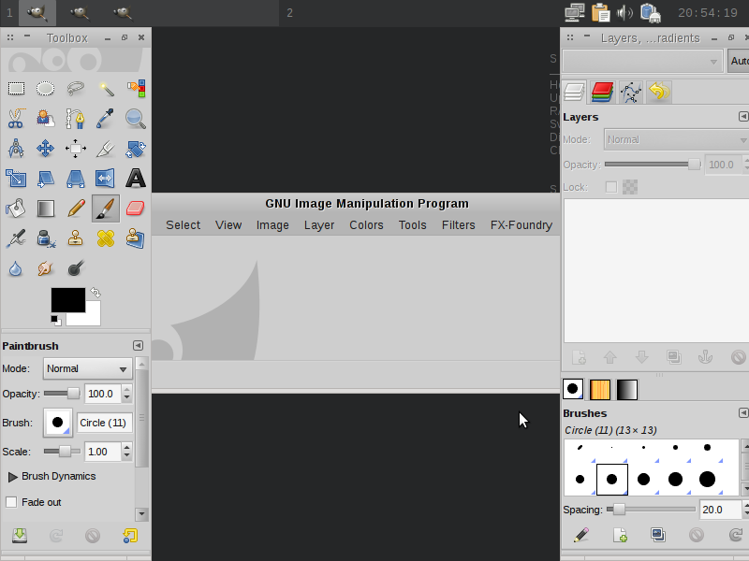Screen dimensions: 749x561
Task: Select the Flip tool
Action: pyautogui.click(x=106, y=179)
